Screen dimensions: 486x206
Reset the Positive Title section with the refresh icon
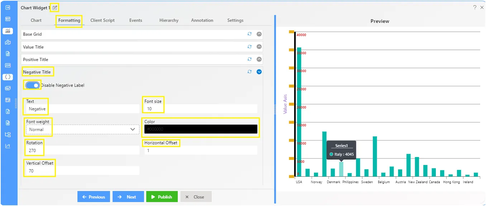coord(249,59)
